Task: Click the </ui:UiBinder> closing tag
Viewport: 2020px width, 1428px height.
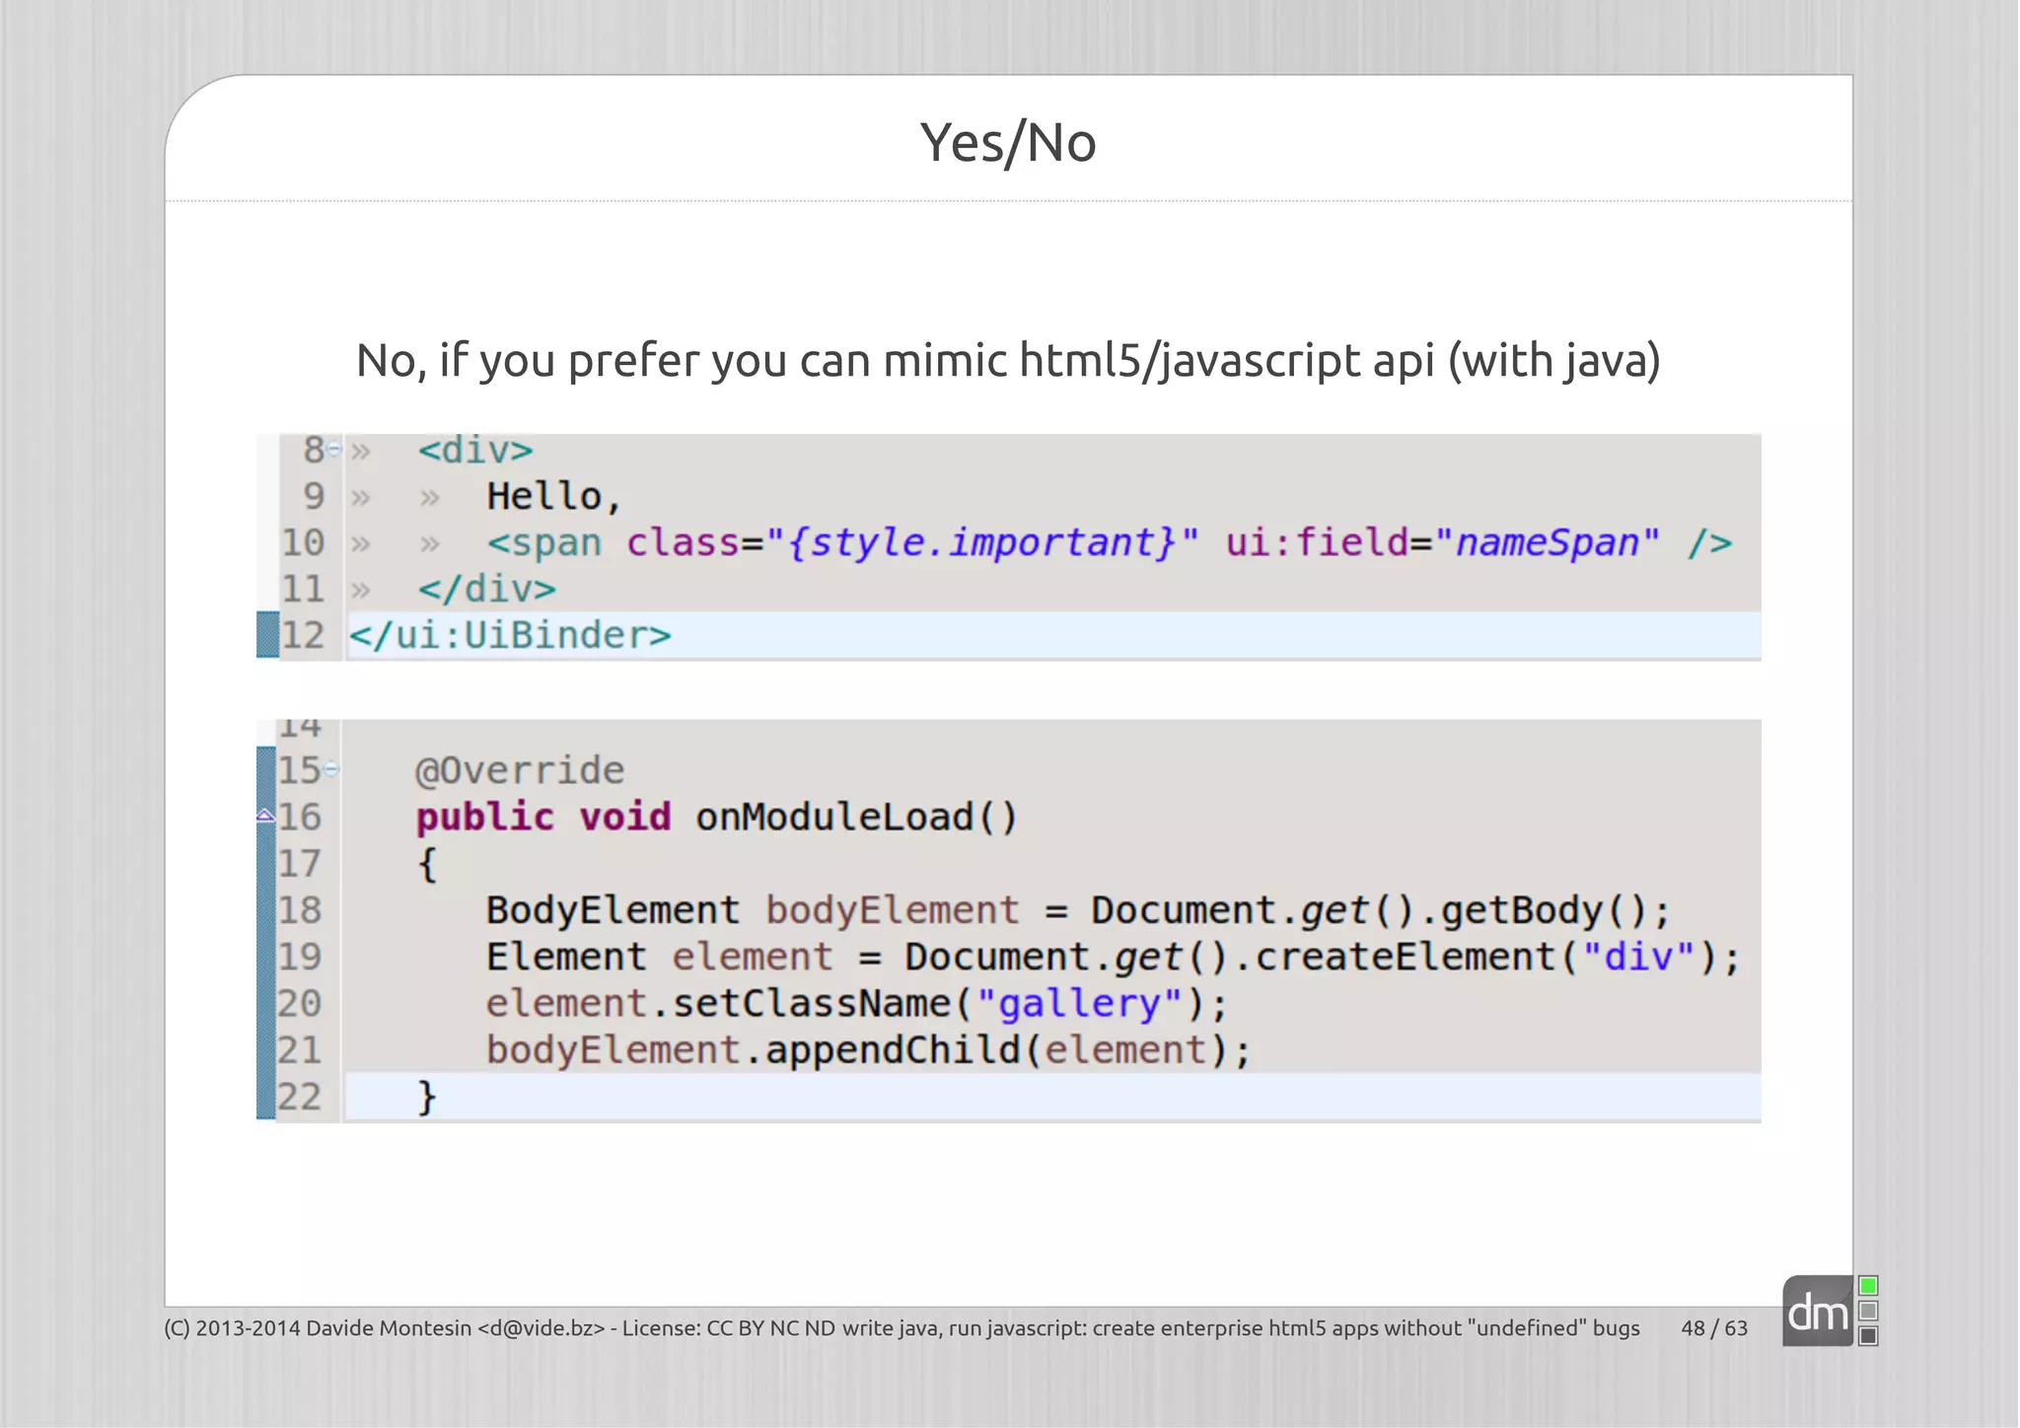Action: (510, 635)
